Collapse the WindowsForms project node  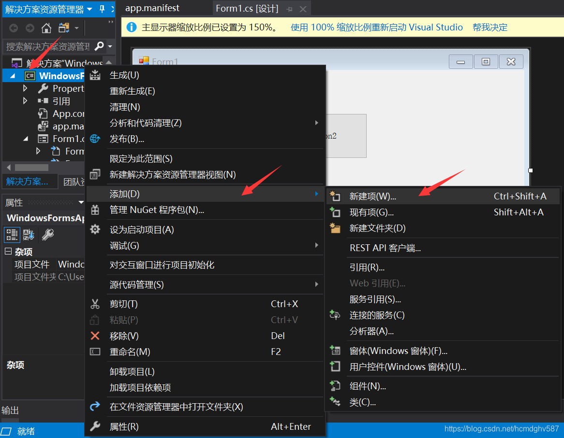coord(13,76)
